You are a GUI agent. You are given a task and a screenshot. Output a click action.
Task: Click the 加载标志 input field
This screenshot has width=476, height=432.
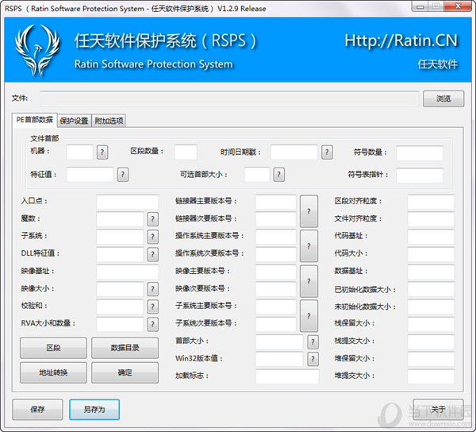287,376
